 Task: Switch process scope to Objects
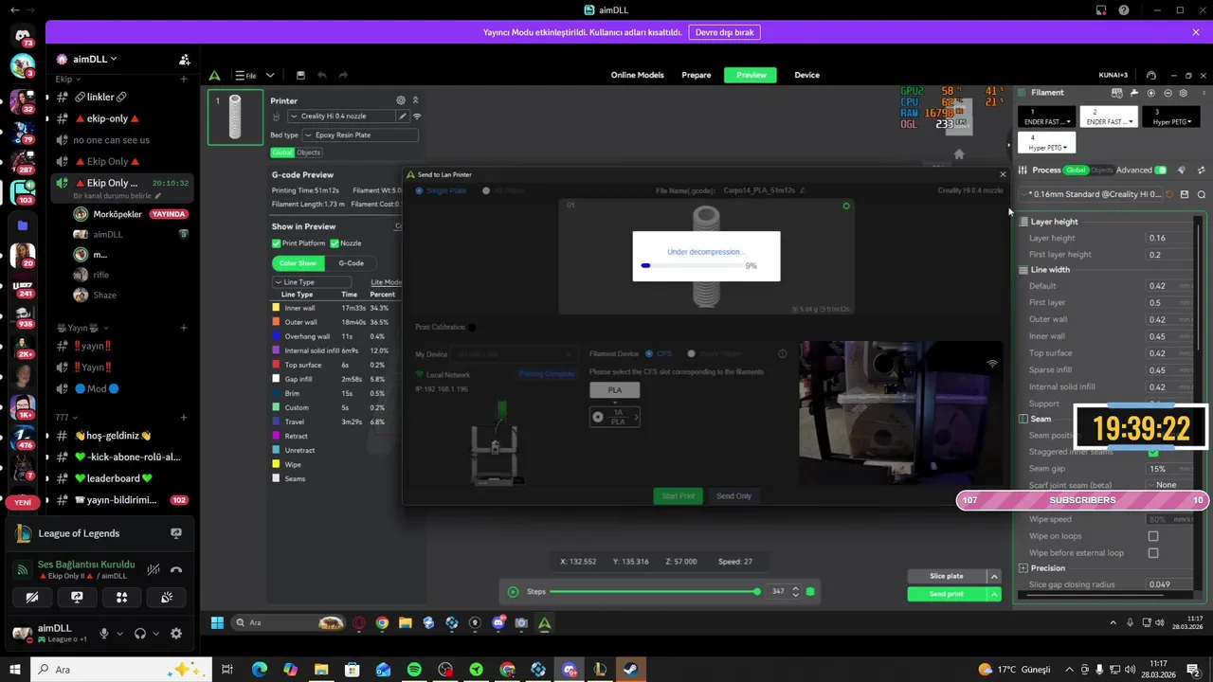pos(1101,170)
